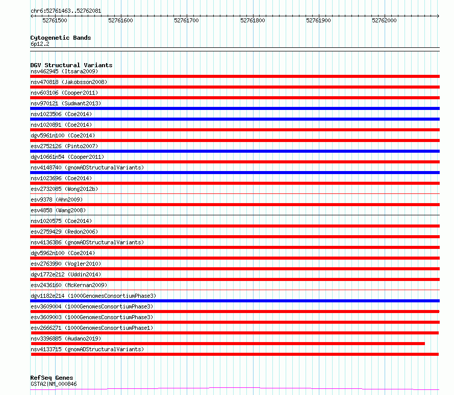Click the 52761900 ruler position
Screen dimensions: 454x395
pyautogui.click(x=318, y=20)
